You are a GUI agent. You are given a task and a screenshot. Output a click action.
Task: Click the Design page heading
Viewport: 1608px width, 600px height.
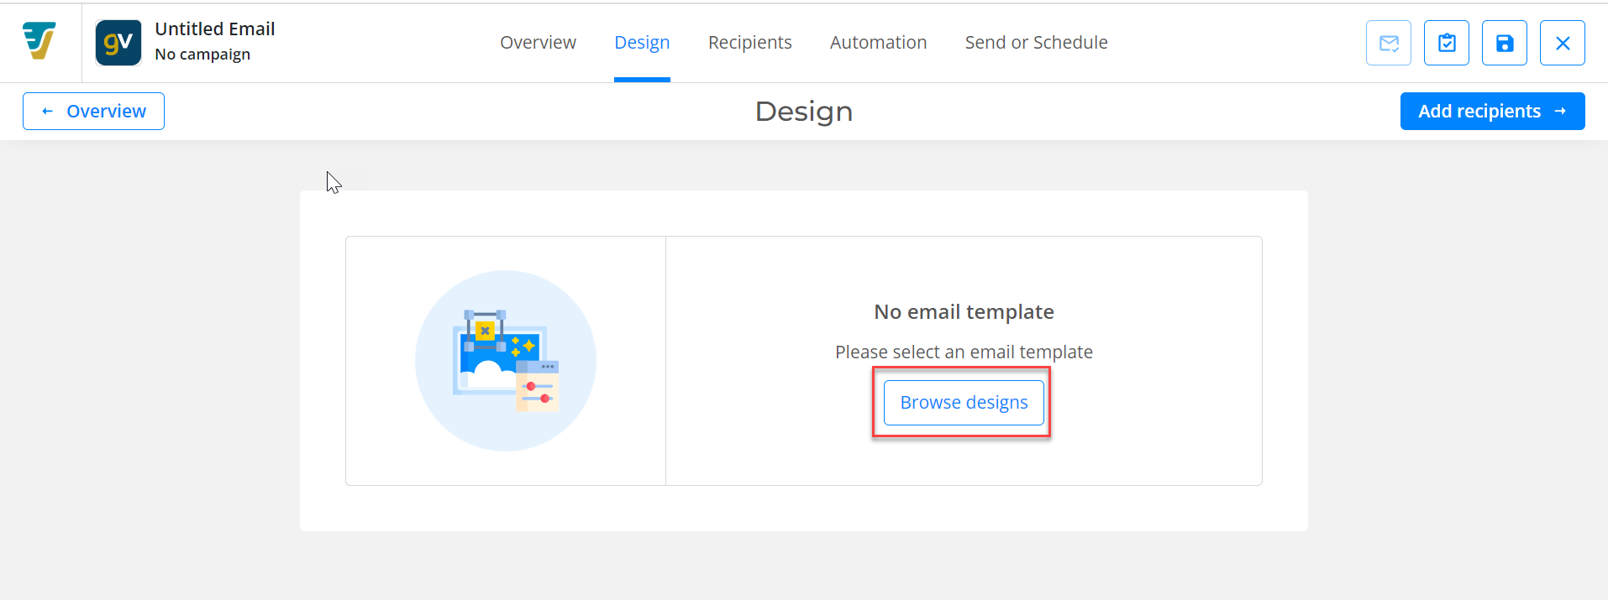point(804,112)
